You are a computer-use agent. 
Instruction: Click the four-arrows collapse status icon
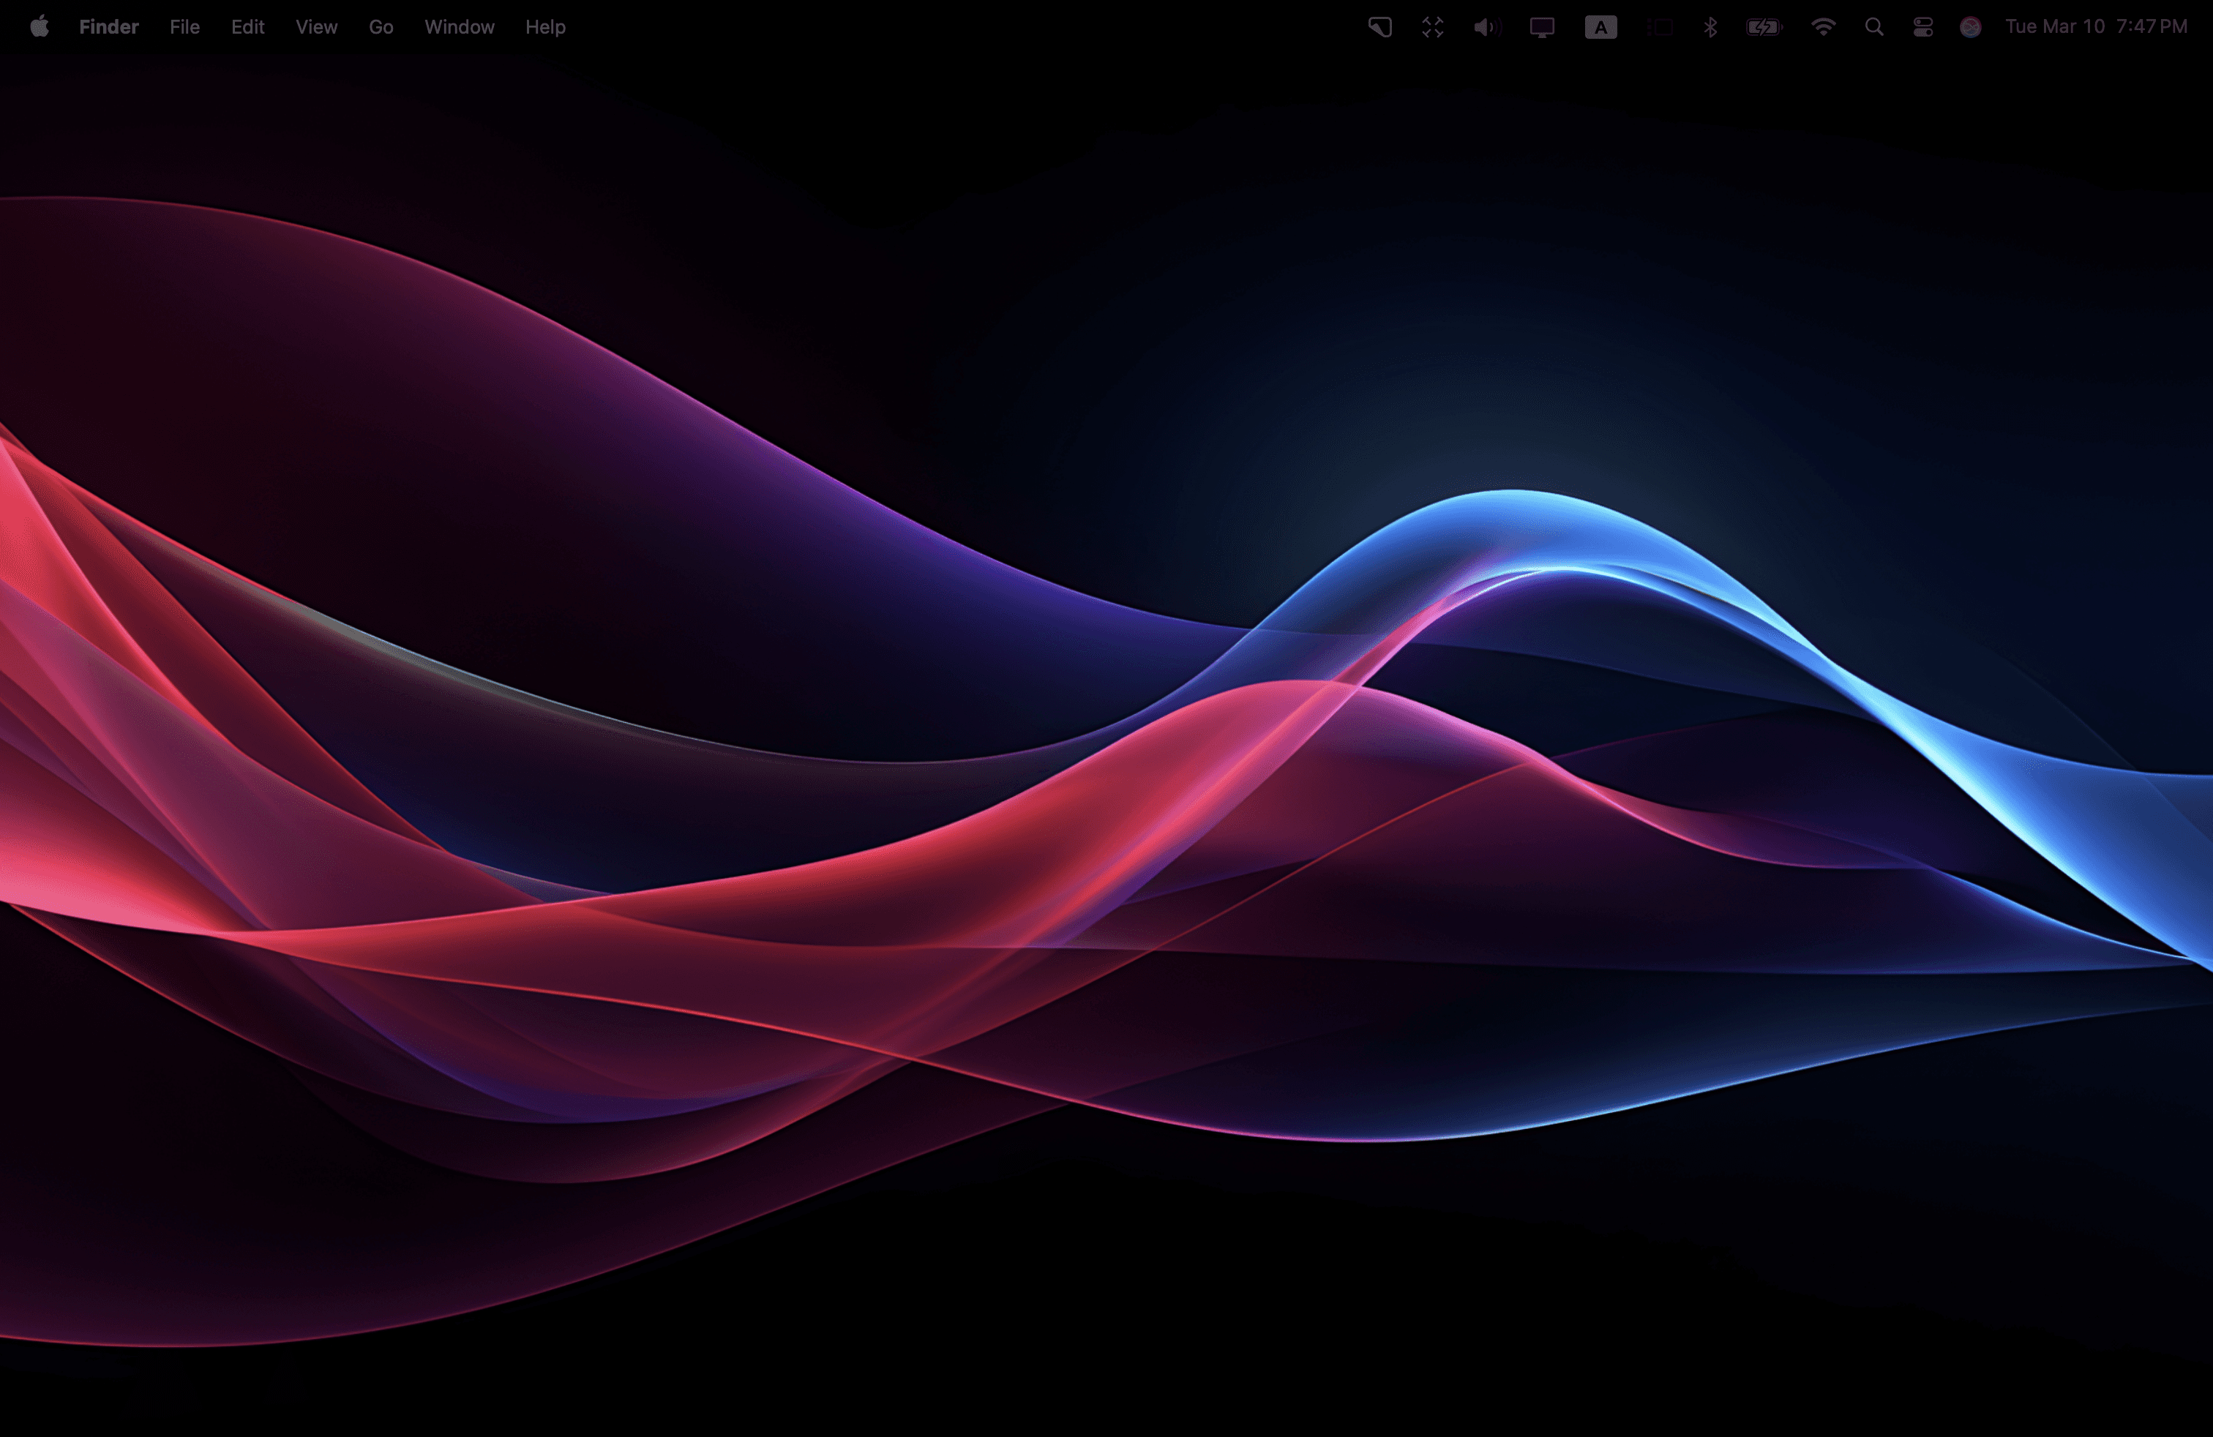coord(1432,27)
